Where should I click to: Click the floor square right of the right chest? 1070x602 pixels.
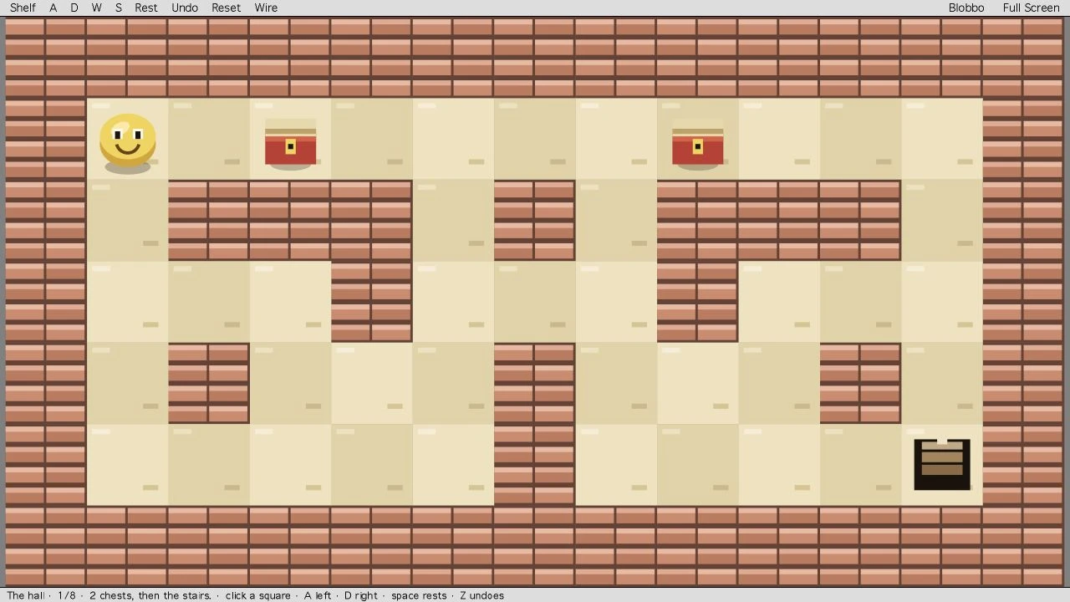[x=778, y=139]
